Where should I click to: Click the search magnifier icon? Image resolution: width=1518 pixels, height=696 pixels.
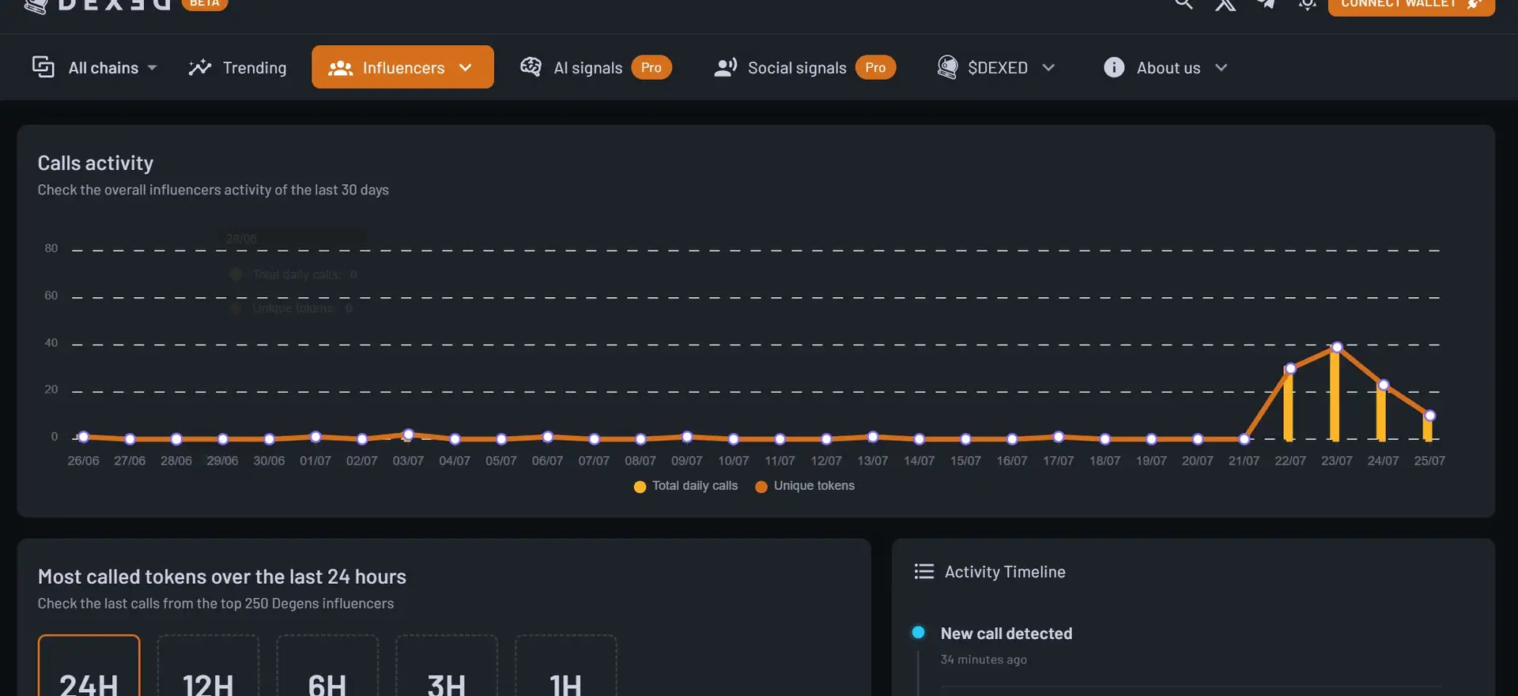1183,4
